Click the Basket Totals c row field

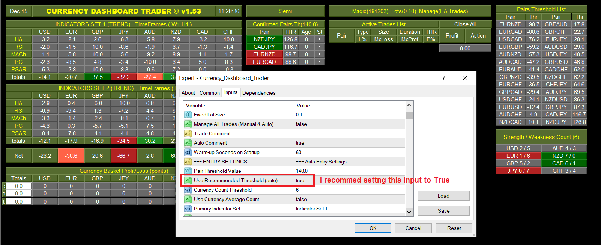(18, 186)
